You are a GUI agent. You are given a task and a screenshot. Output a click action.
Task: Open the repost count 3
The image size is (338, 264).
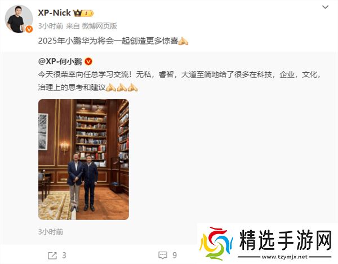pyautogui.click(x=64, y=256)
